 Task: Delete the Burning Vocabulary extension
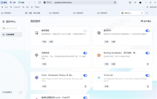click(x=148, y=64)
